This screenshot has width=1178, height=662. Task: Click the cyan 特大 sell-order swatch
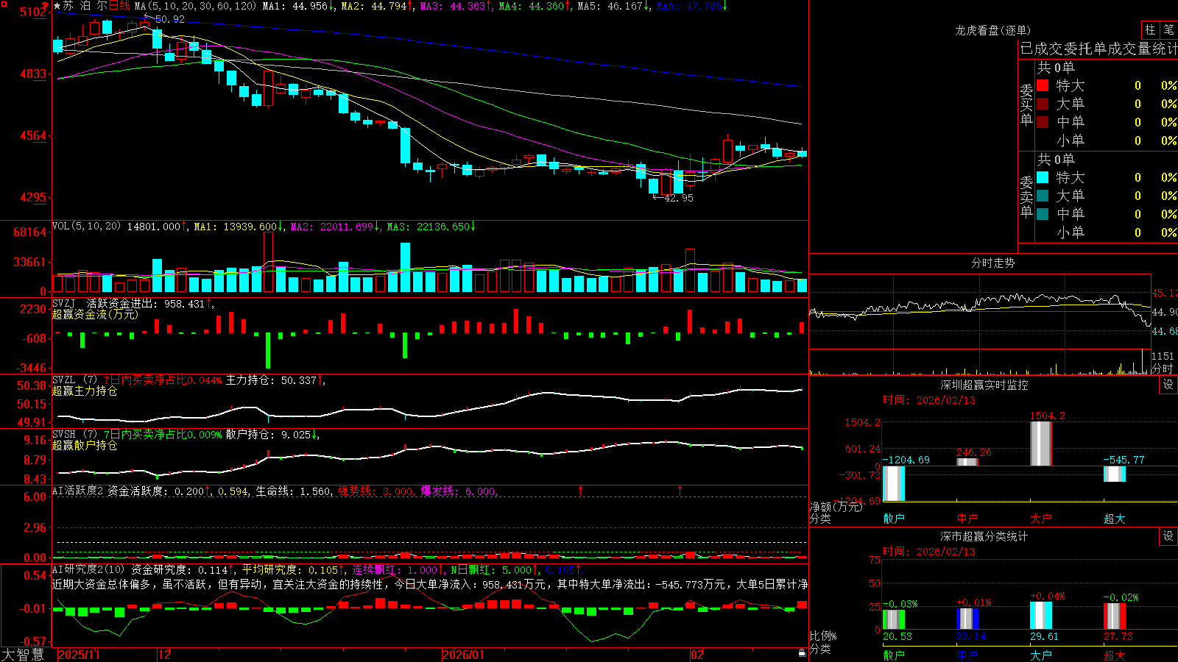[x=1043, y=177]
